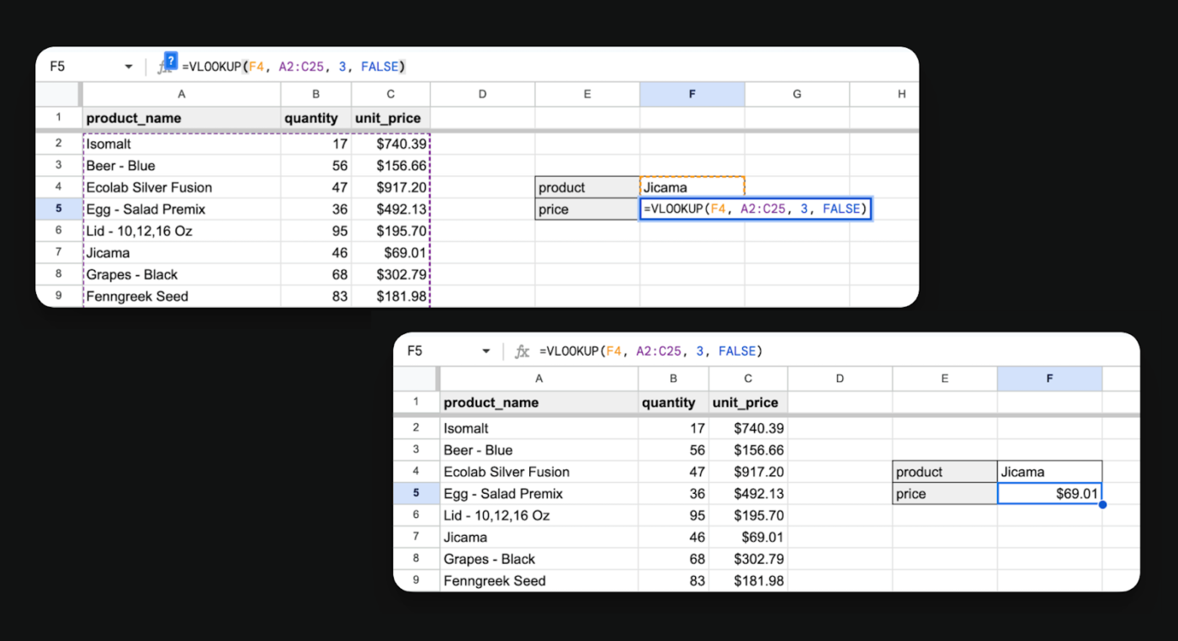Click the $740.39 cell in the upper spreadsheet
Screen dimensions: 1178x641
390,144
